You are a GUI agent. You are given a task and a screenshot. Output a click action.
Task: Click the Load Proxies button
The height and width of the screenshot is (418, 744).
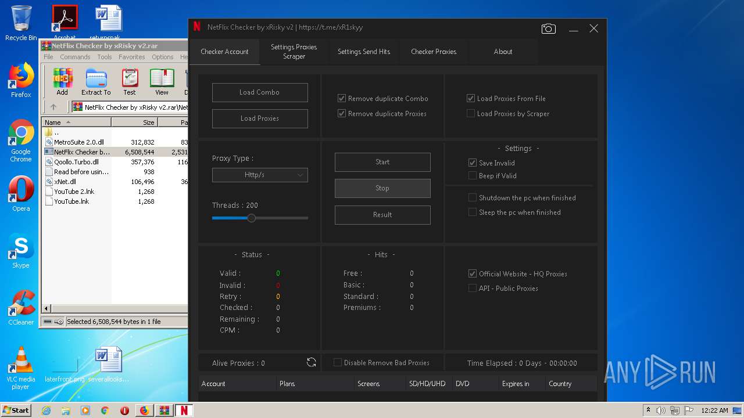coord(260,118)
